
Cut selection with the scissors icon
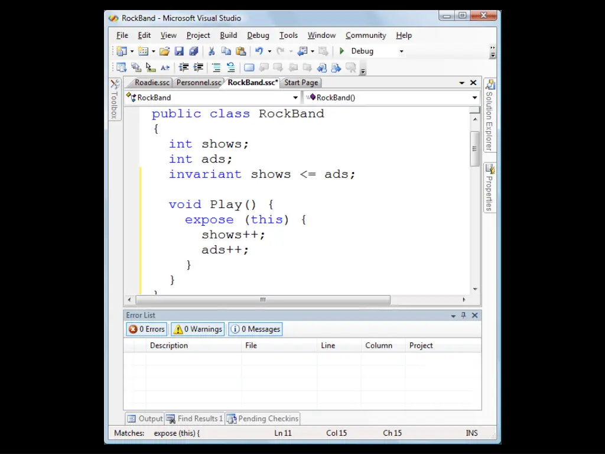pos(212,51)
